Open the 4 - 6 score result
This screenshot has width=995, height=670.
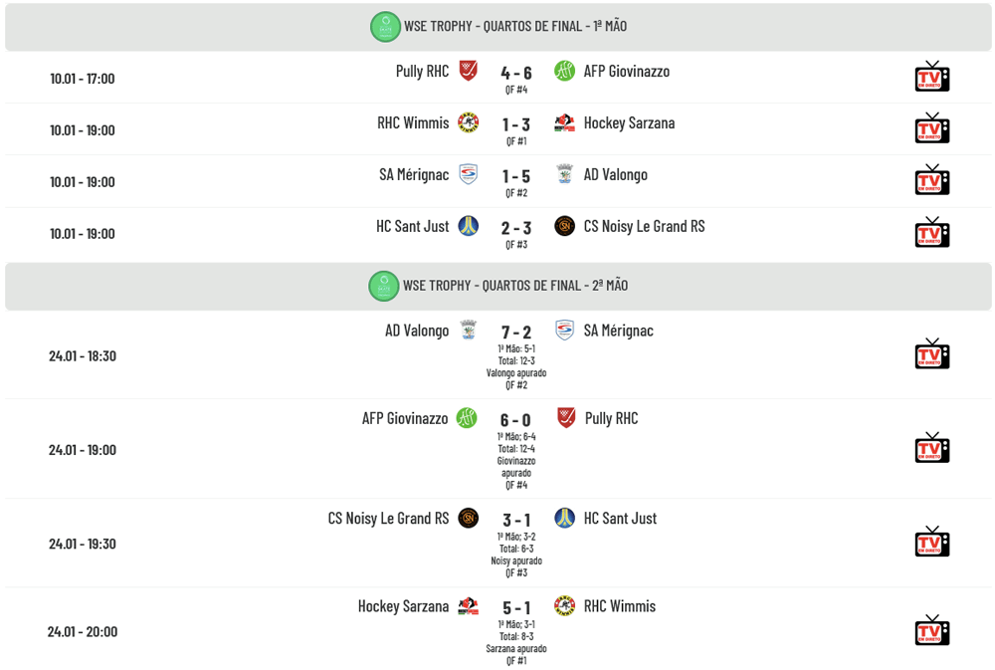coord(516,73)
